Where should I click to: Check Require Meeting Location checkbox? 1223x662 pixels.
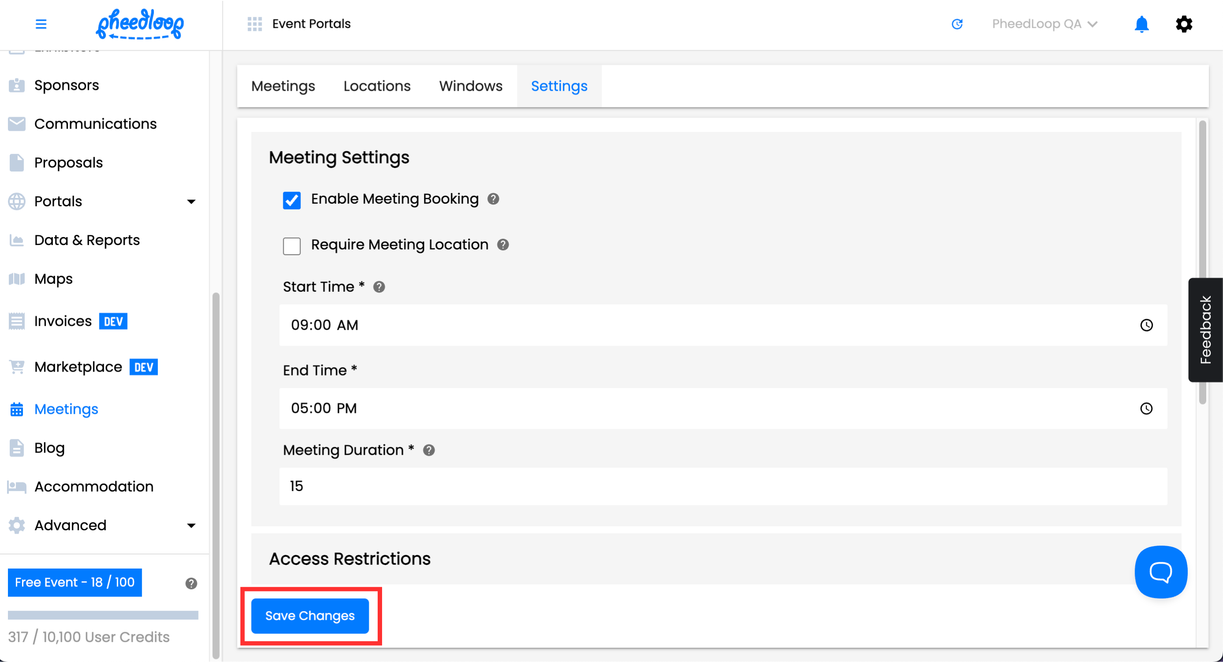[292, 246]
